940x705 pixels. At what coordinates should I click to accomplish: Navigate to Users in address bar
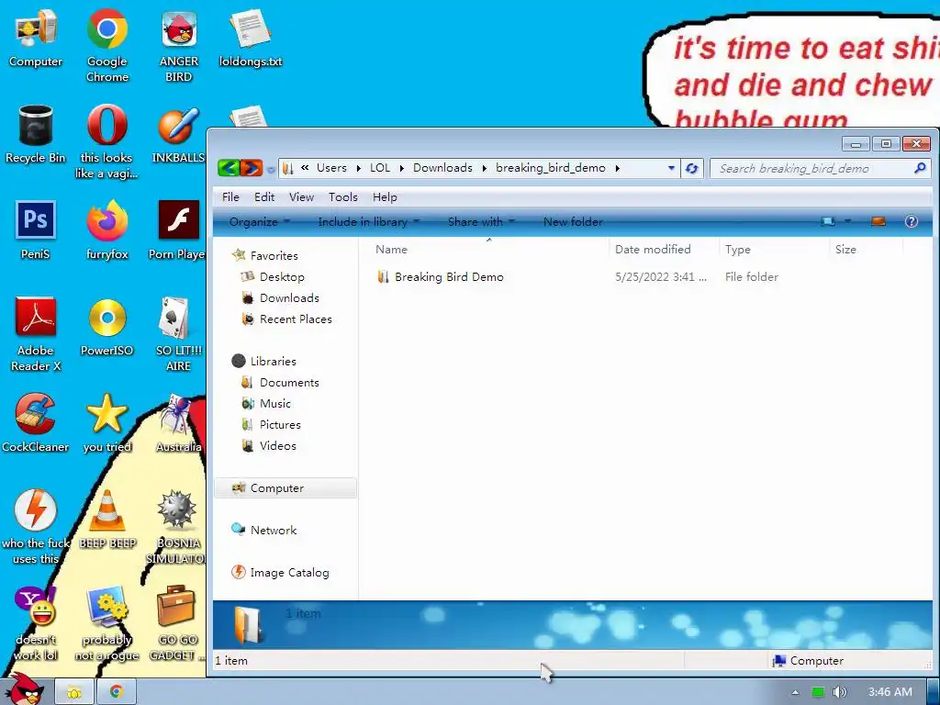pos(331,168)
